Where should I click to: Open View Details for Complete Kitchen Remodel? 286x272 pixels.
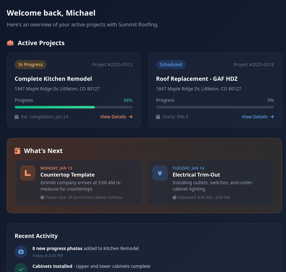[116, 117]
